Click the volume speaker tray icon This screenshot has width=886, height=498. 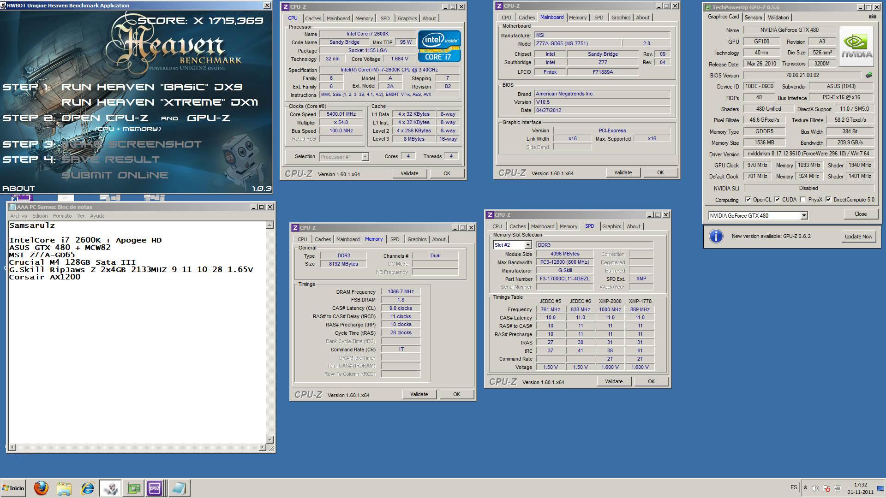tap(815, 488)
